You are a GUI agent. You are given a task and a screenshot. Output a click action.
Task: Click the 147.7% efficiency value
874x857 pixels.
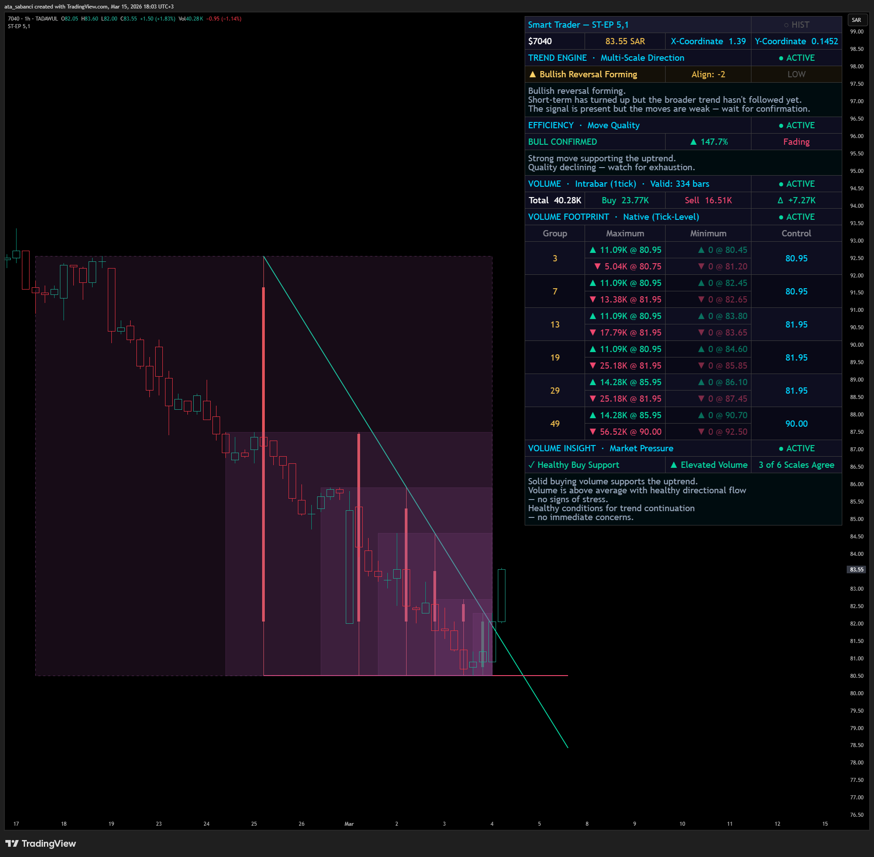(x=709, y=142)
